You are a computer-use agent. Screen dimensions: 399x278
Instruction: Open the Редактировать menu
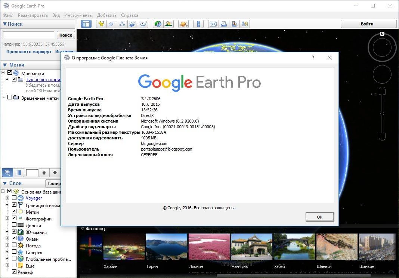tap(33, 15)
